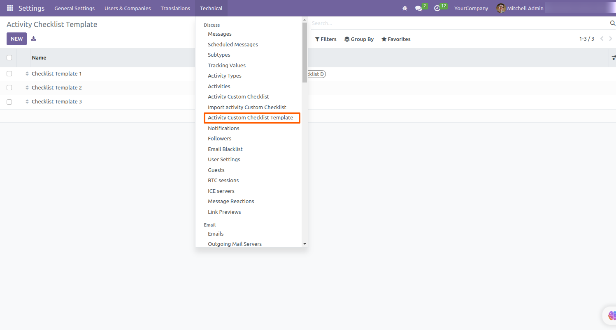This screenshot has width=616, height=330.
Task: Click the NEW button
Action: [16, 39]
